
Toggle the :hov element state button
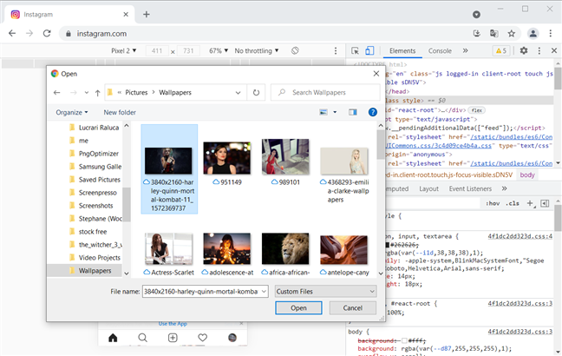493,203
